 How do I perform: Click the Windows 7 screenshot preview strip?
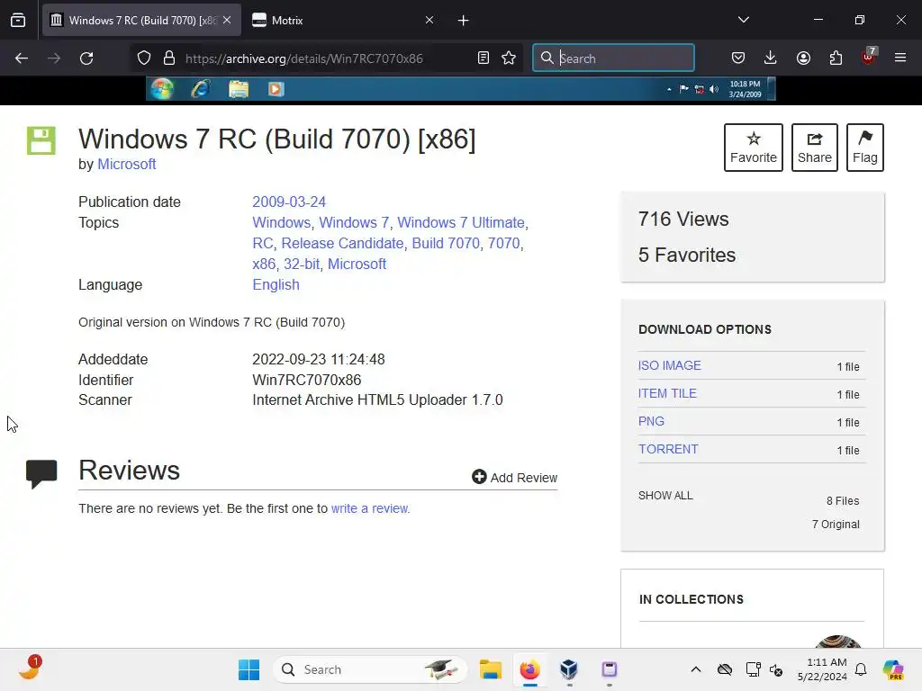click(x=460, y=89)
